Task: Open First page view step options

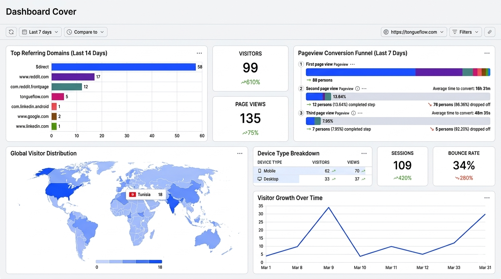Action: [352, 64]
